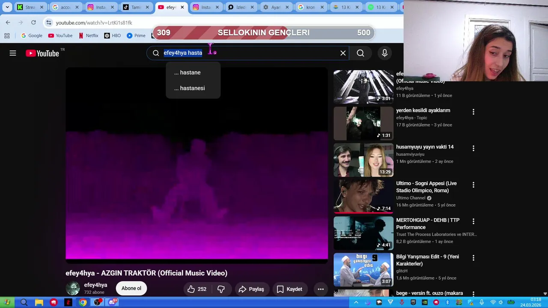Like the AZGIN TRAKTÖR video
The width and height of the screenshot is (548, 308).
click(197, 289)
